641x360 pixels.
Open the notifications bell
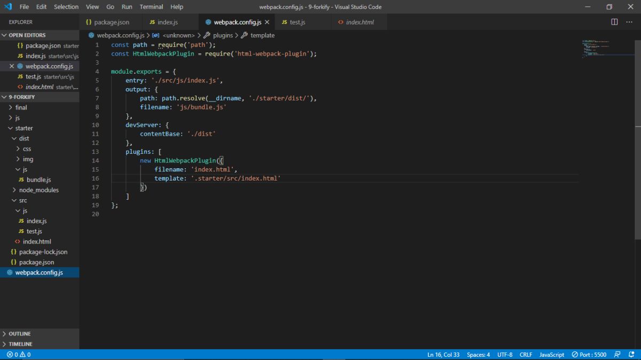[x=630, y=355]
